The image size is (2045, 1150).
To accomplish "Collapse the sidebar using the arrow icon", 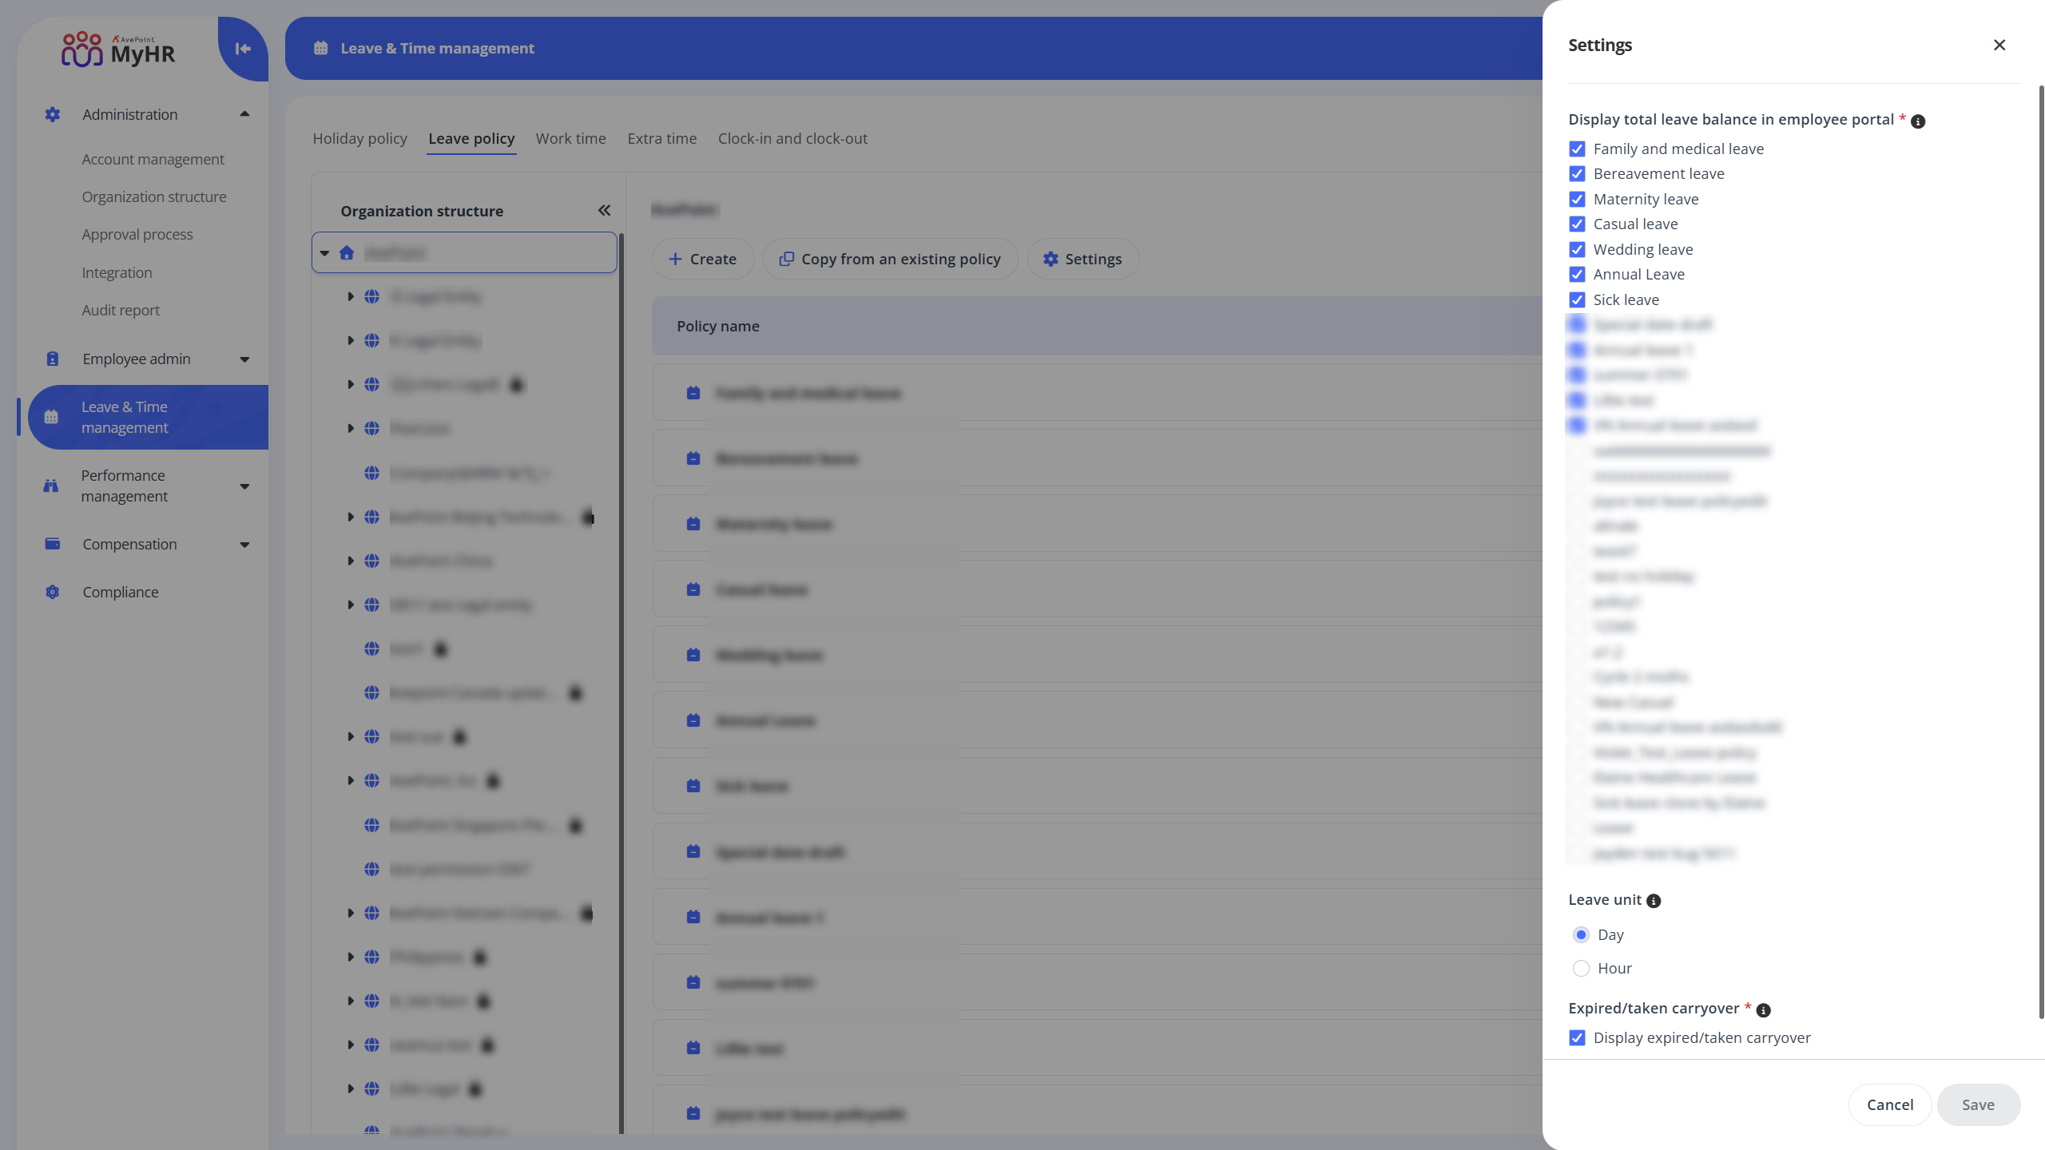I will [x=242, y=49].
